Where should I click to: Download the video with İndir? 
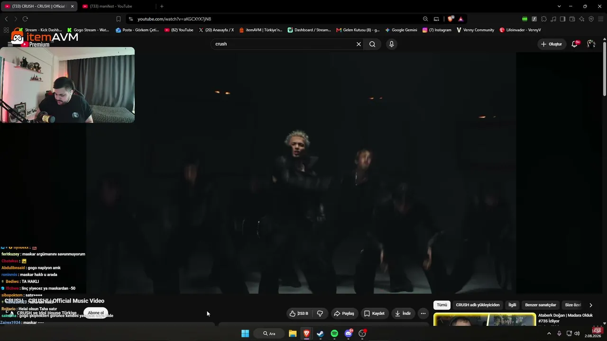[x=403, y=314]
